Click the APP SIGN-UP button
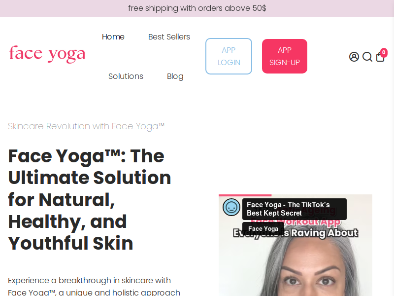This screenshot has height=296, width=394. 285,56
